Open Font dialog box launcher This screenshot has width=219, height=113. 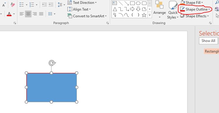pos(15,23)
